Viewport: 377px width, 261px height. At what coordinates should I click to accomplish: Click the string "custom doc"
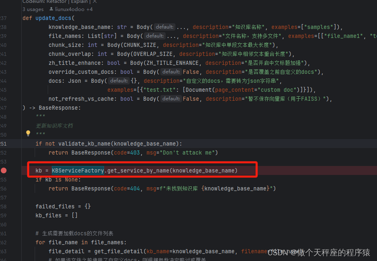point(277,90)
